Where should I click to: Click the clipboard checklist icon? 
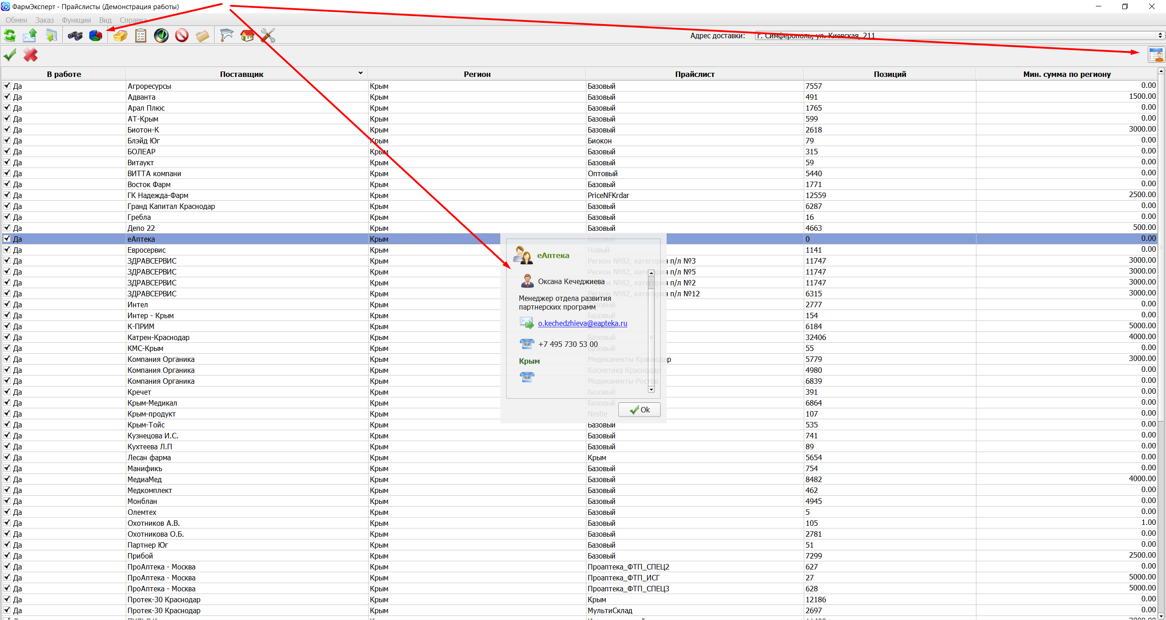[x=141, y=35]
